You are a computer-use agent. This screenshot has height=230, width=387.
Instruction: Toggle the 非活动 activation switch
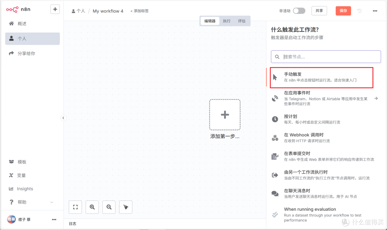coord(299,11)
